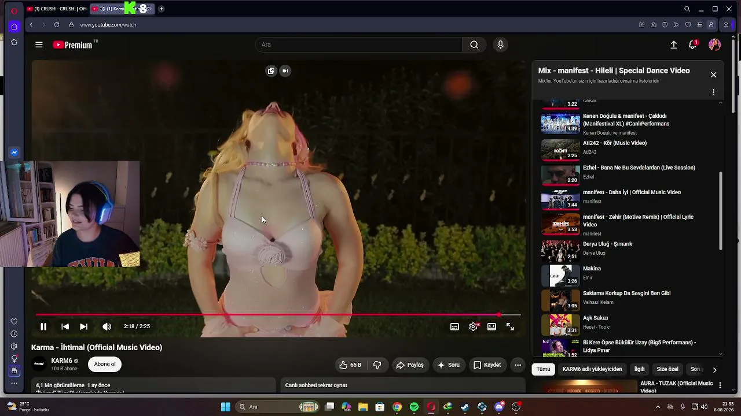Open more actions ellipsis beside Kaydet
741x416 pixels.
[518, 365]
